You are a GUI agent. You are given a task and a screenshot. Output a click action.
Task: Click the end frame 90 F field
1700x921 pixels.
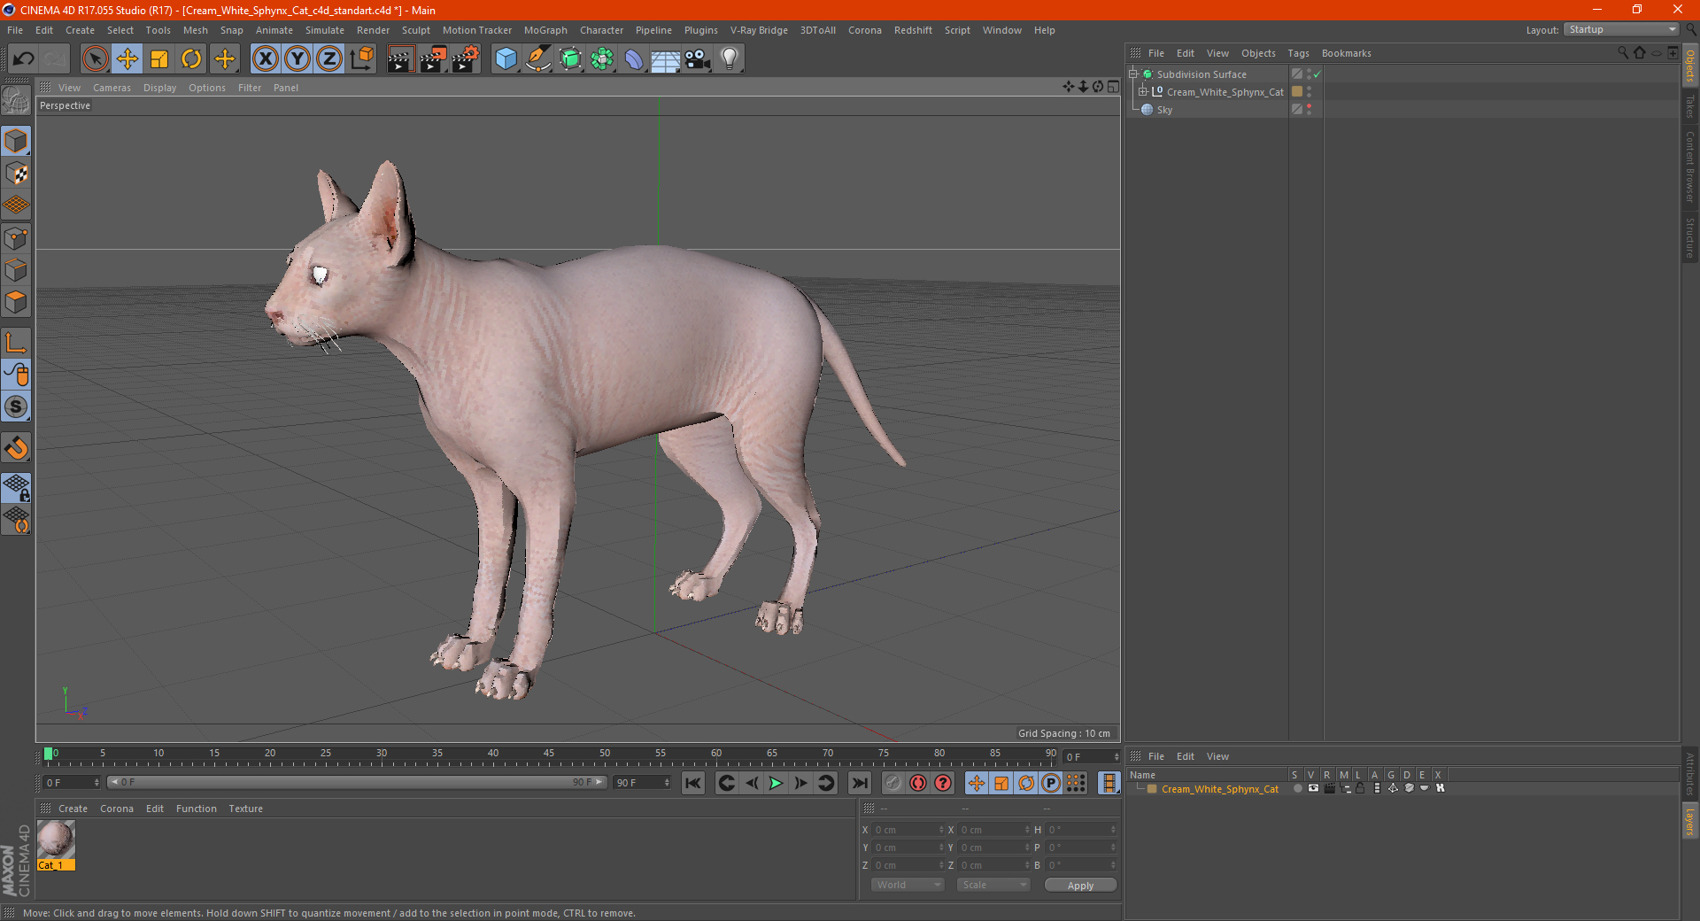point(642,783)
